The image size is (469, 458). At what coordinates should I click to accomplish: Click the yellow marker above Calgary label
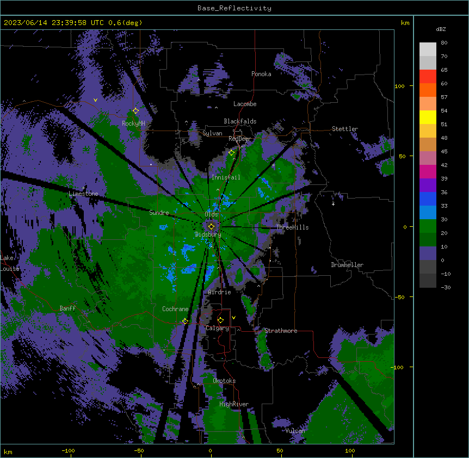coord(220,320)
